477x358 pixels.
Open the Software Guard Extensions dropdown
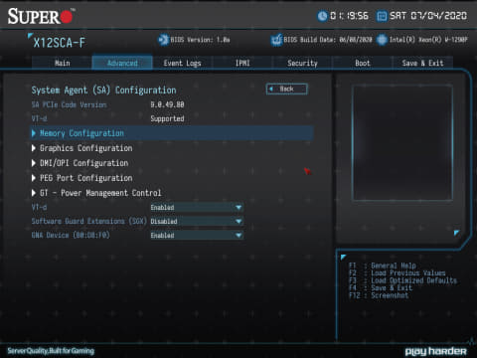197,222
